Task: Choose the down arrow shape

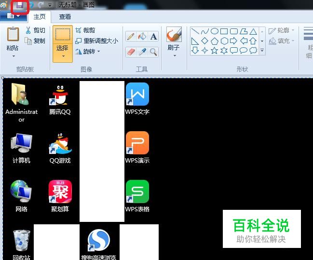Action: 195,50
